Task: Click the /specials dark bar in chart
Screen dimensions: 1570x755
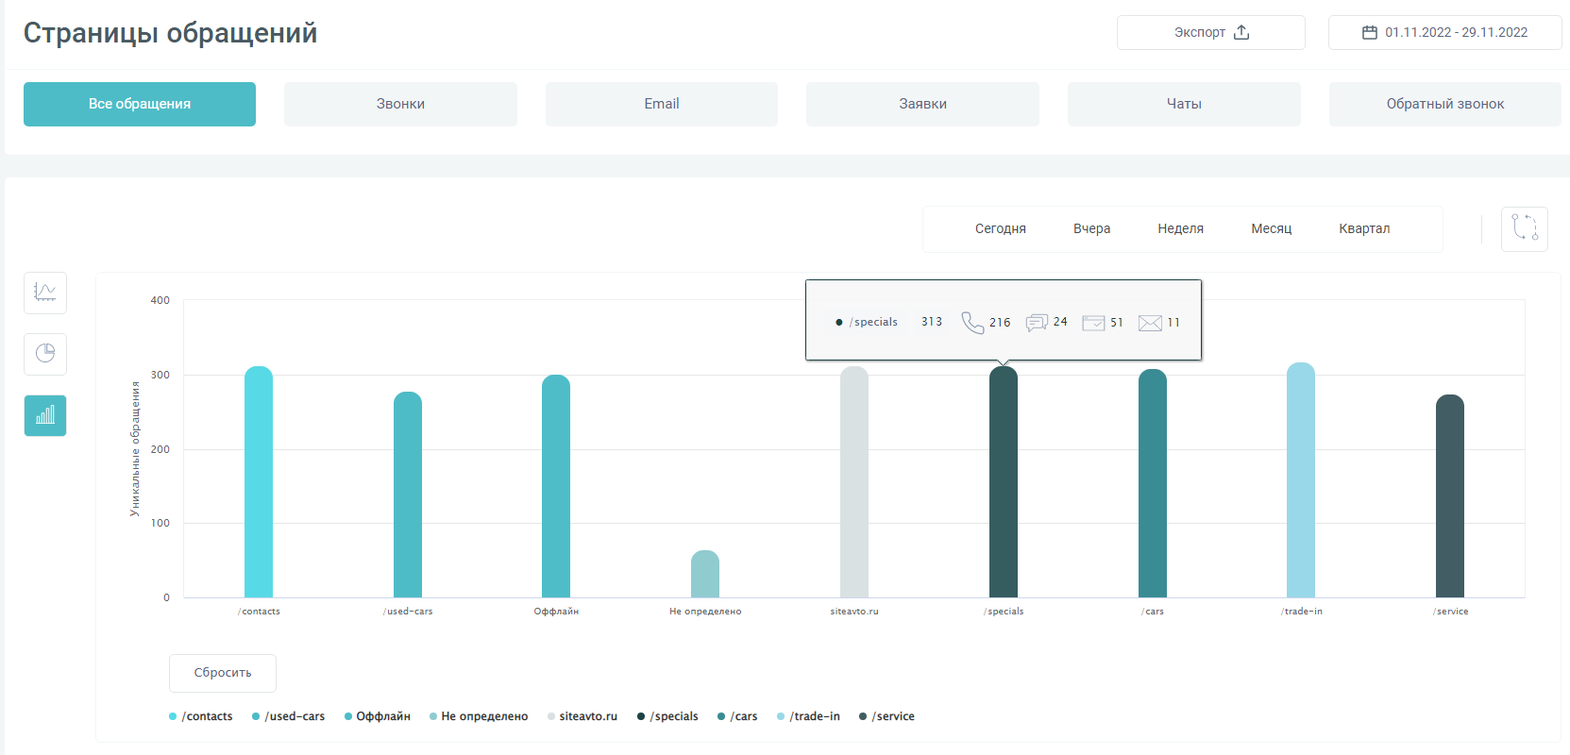Action: point(1003,481)
